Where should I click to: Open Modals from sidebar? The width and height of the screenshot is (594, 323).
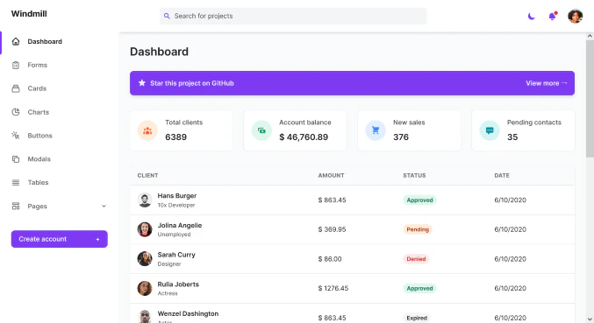[39, 159]
